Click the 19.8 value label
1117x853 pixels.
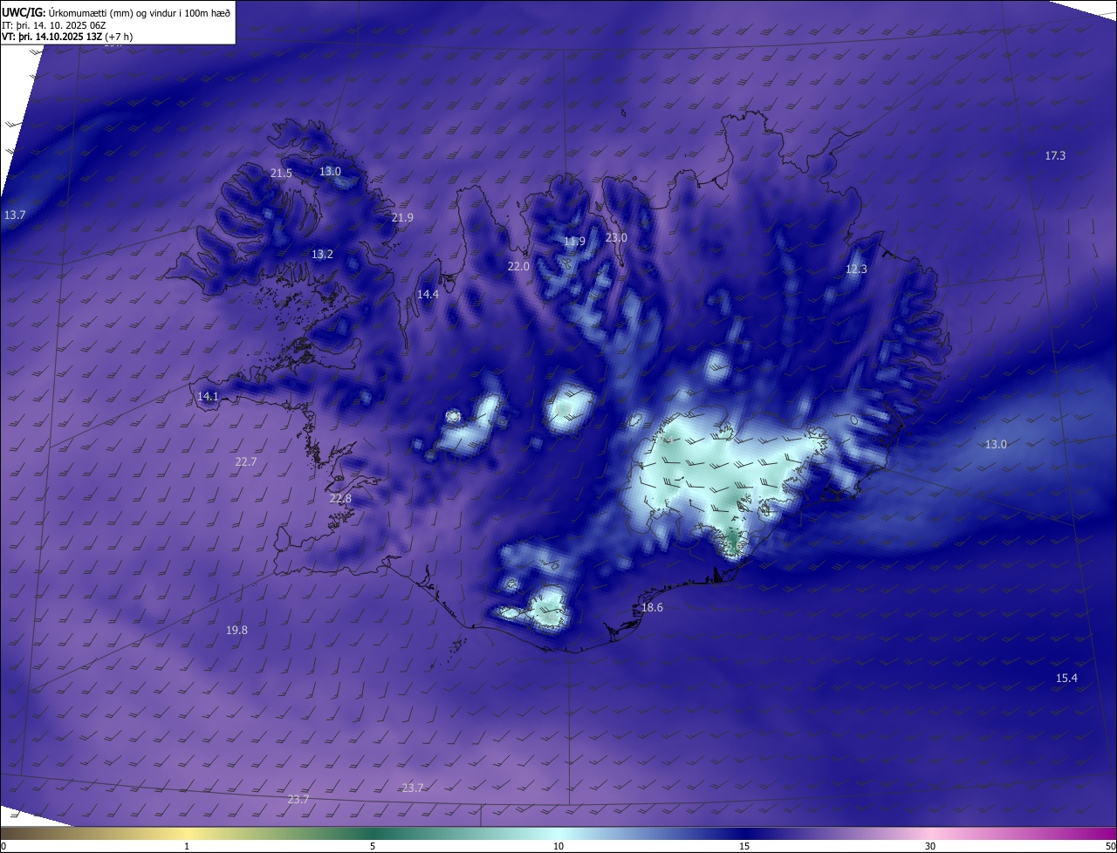coord(236,630)
